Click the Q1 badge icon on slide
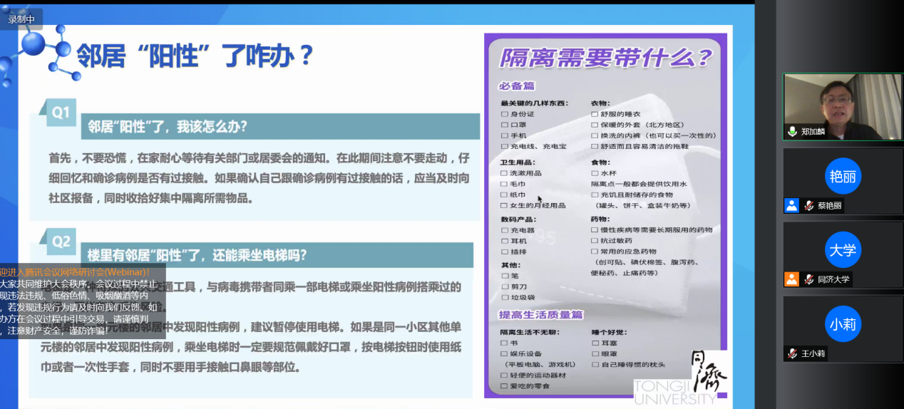This screenshot has height=409, width=904. coord(61,113)
